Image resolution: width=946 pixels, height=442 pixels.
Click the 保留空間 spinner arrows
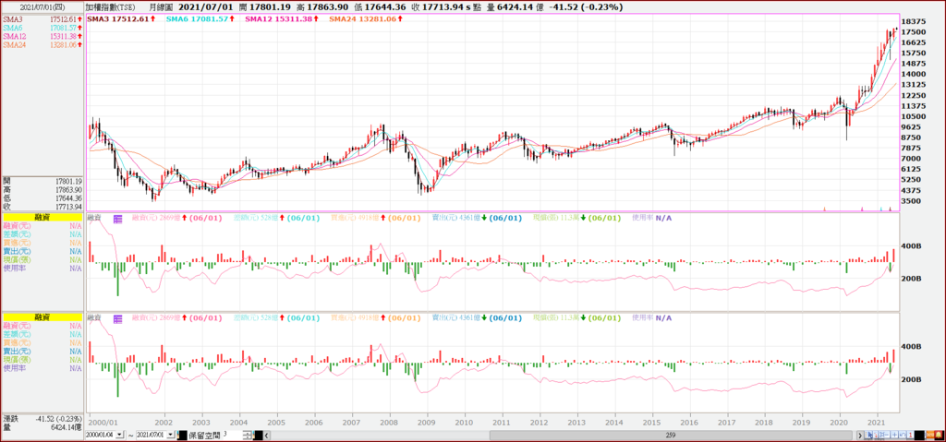(x=247, y=435)
